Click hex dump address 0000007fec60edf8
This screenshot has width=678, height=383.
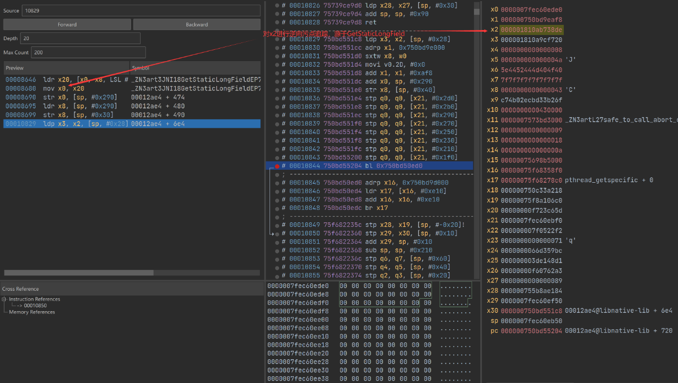click(x=298, y=311)
